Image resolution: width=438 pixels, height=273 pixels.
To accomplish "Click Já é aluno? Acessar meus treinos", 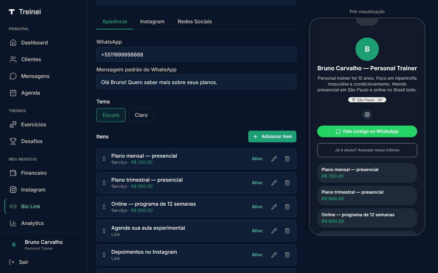I will coord(367,150).
